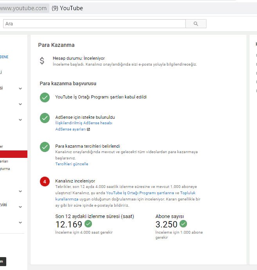
Task: Click the search magnifier button
Action: click(x=196, y=23)
